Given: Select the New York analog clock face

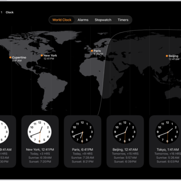Looking at the screenshot, I should 40,132.
